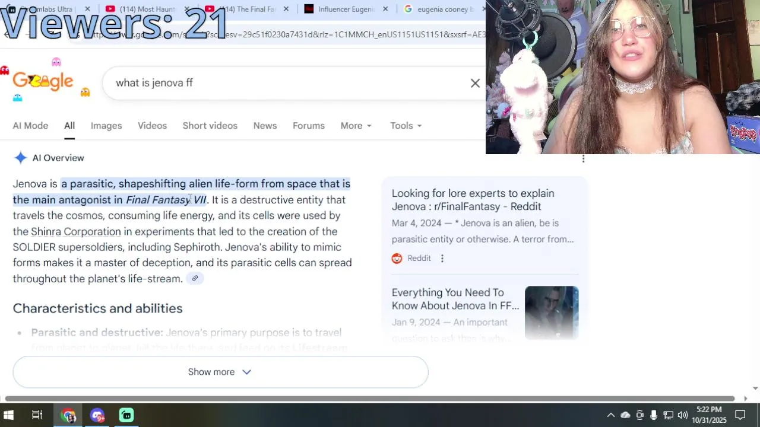Clear the search box with the X icon
The width and height of the screenshot is (760, 427).
tap(475, 83)
